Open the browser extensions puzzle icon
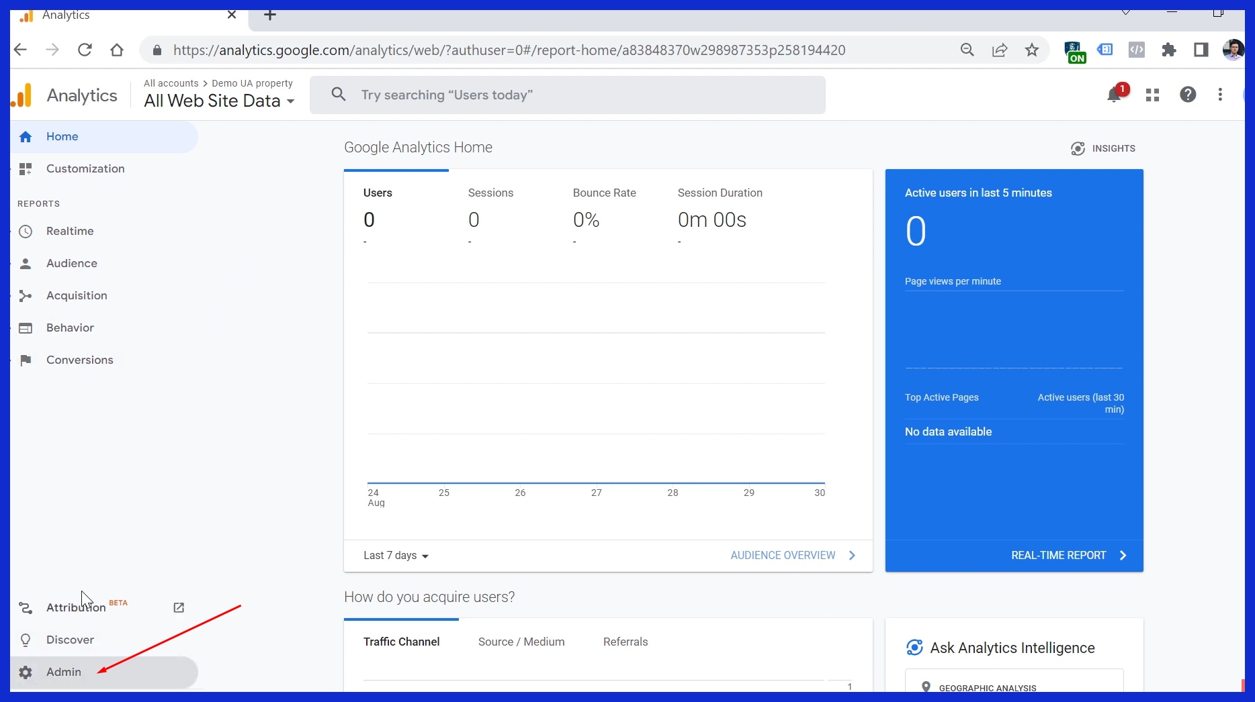 [x=1169, y=50]
